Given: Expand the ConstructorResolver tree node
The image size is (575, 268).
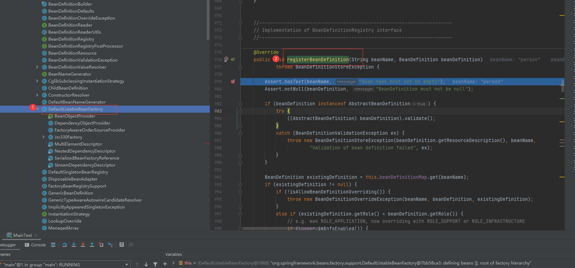Looking at the screenshot, I should pyautogui.click(x=37, y=95).
